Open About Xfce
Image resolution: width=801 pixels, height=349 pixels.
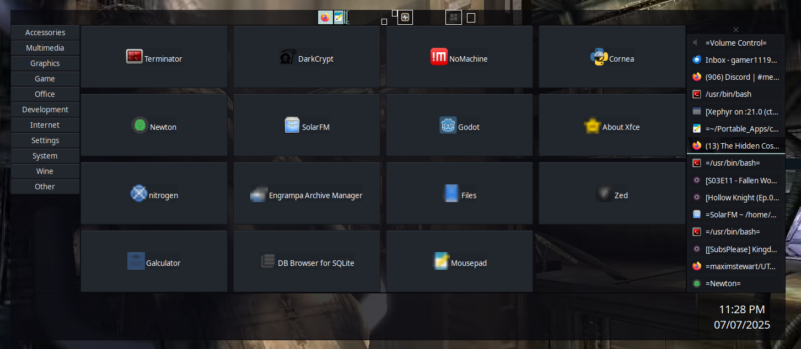tap(612, 126)
